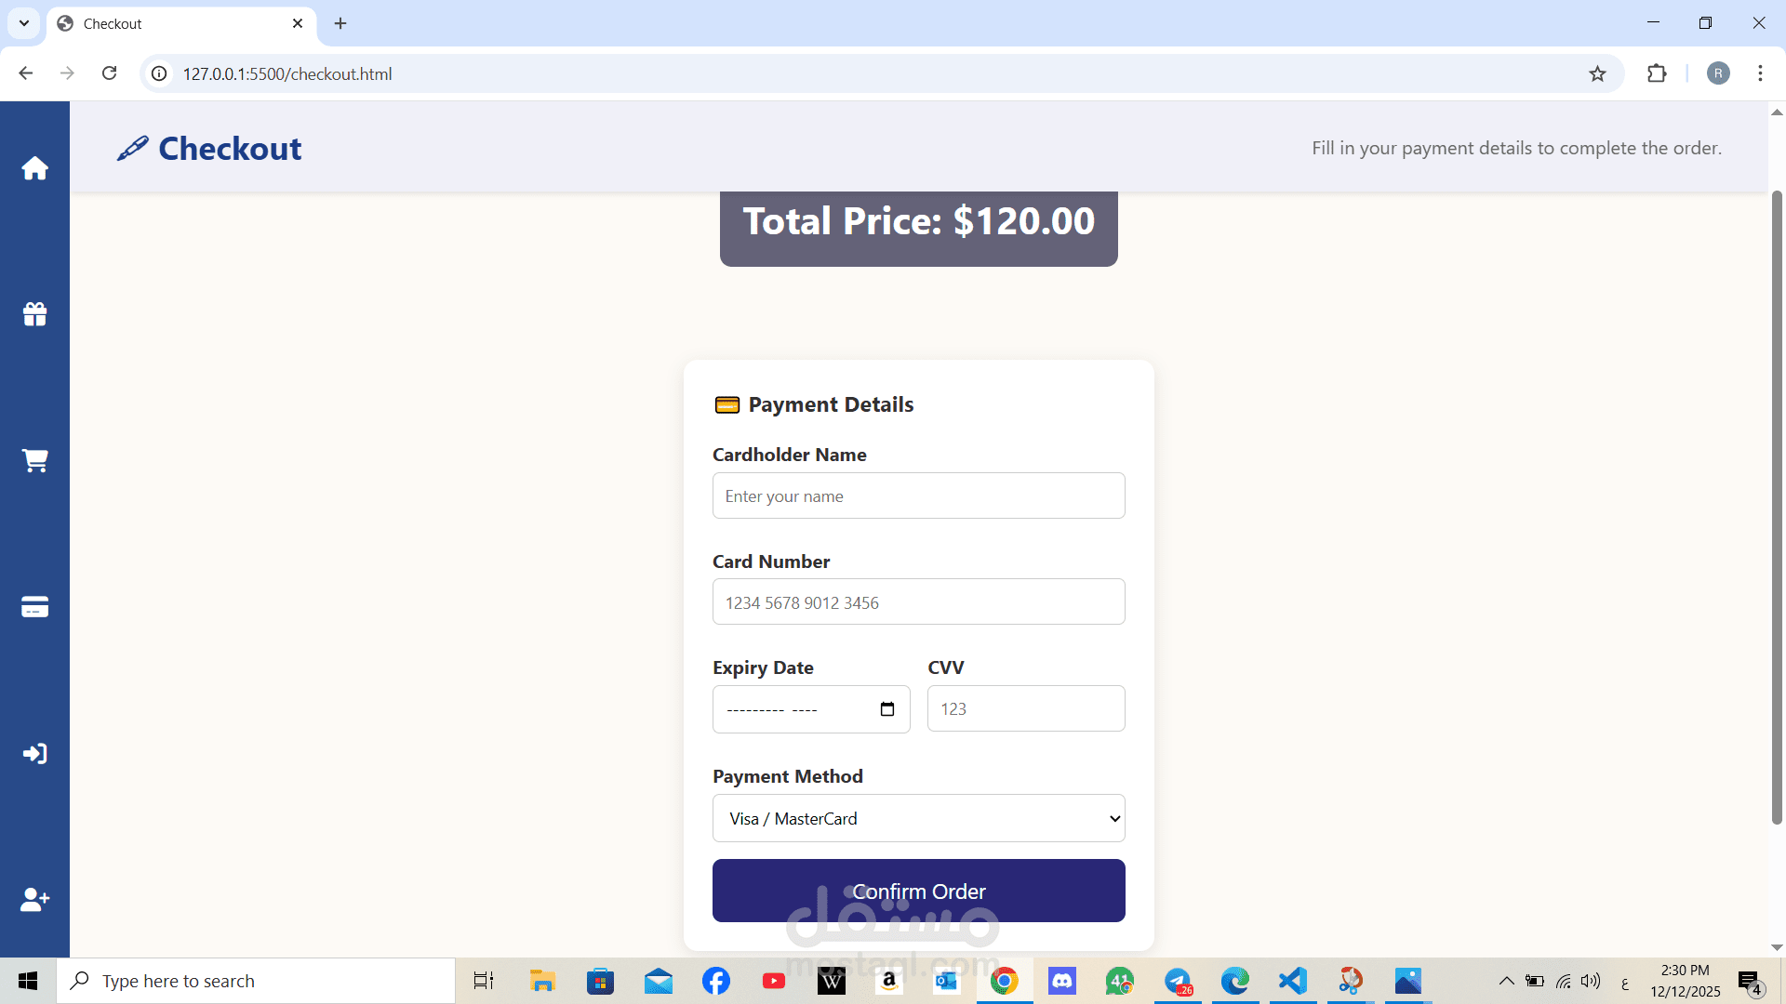Open Chrome's three-dot menu
This screenshot has width=1786, height=1004.
[1760, 73]
